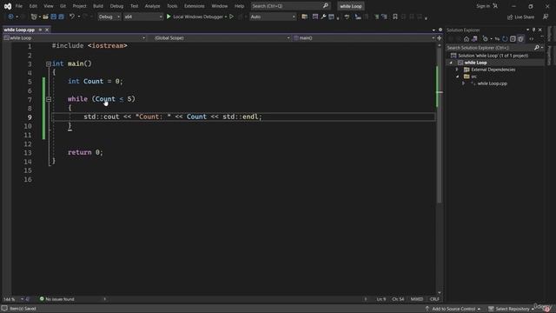Collapse the while Loop project node
The width and height of the screenshot is (556, 313).
coord(451,63)
